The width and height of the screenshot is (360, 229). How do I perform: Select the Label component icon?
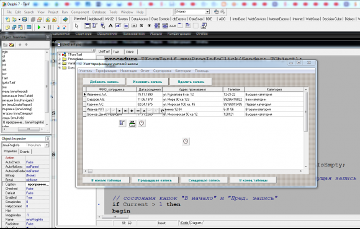(x=110, y=25)
